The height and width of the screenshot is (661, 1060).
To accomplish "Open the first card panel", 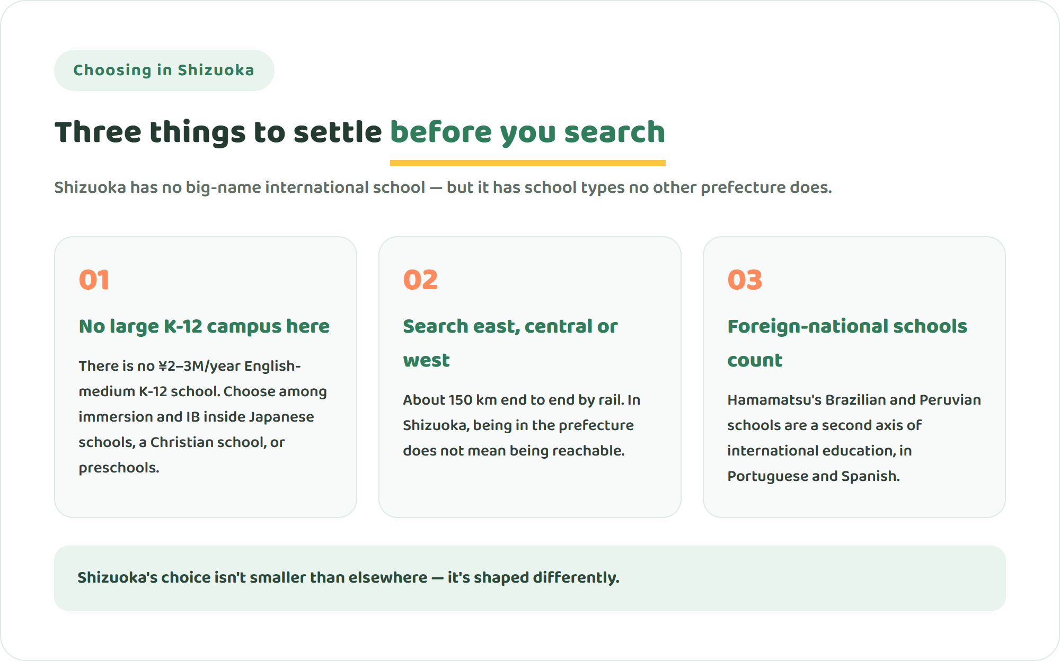I will pos(206,377).
